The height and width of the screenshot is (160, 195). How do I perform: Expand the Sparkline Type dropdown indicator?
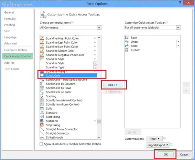(x=95, y=67)
